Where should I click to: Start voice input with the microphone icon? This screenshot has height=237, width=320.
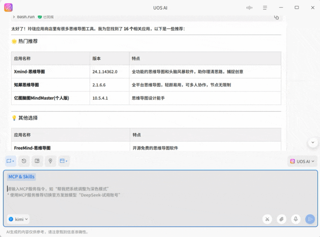pyautogui.click(x=296, y=219)
